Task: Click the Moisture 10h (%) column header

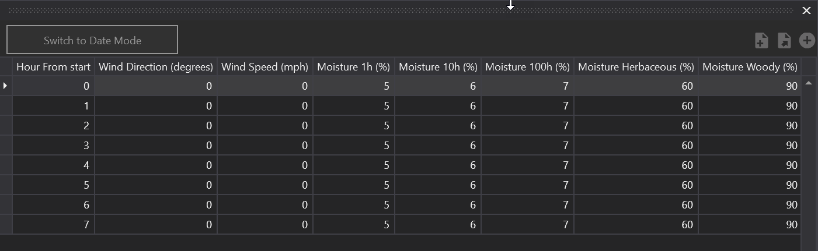Action: [438, 67]
